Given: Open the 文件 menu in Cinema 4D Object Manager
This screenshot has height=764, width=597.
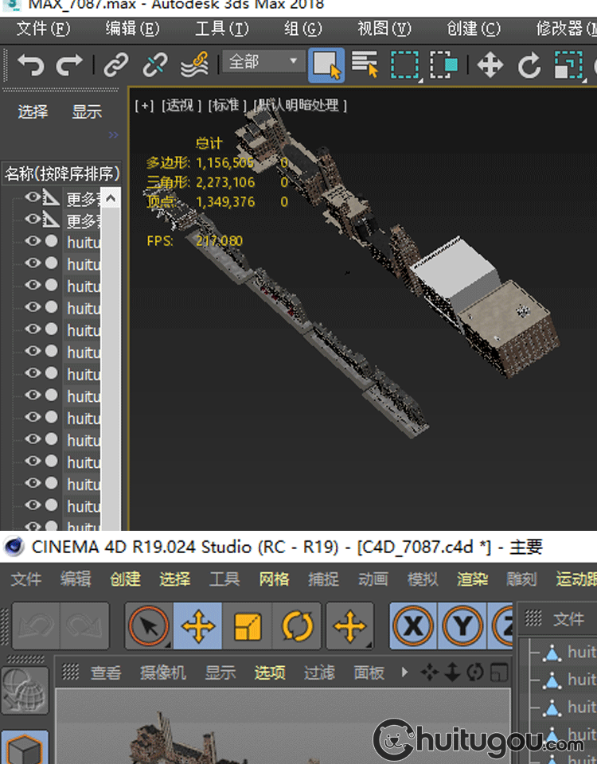Looking at the screenshot, I should point(568,619).
